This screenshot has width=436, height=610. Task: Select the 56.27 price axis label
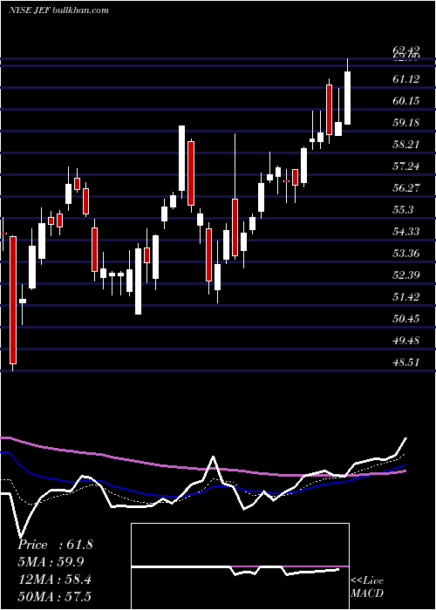tap(406, 188)
